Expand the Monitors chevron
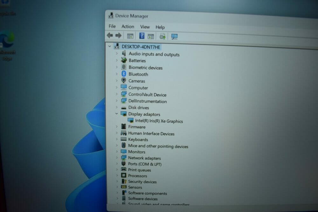 tap(117, 151)
